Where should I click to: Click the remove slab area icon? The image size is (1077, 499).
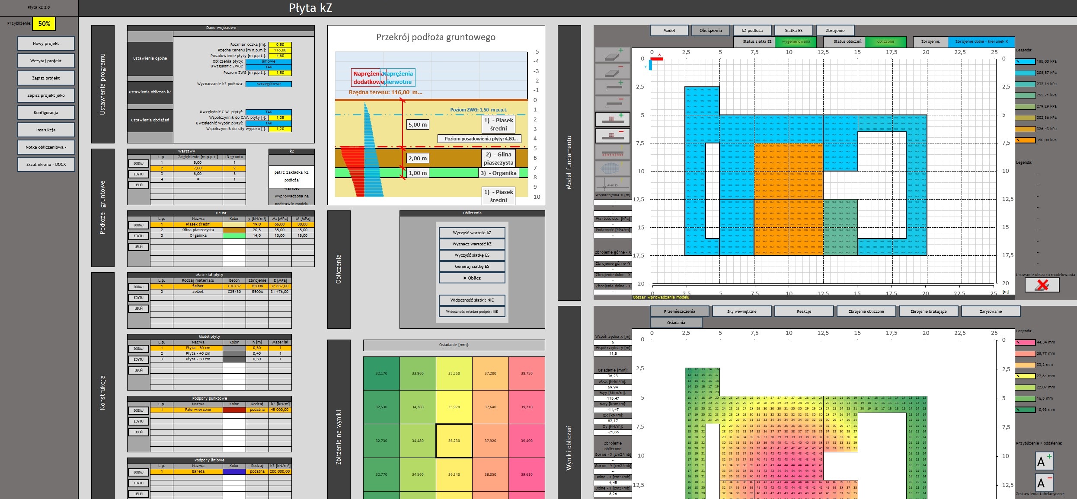(613, 71)
